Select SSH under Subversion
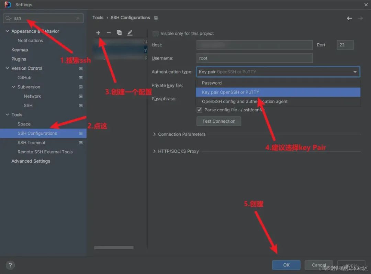The width and height of the screenshot is (371, 274). pos(28,106)
